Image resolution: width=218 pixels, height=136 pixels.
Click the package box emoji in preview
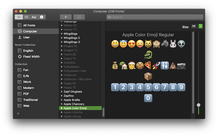point(148,76)
